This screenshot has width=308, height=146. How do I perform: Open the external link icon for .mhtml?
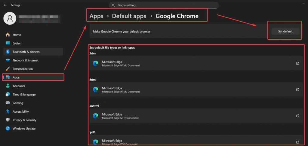[x=297, y=116]
